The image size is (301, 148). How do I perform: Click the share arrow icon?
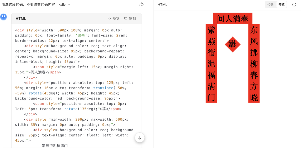(141, 4)
